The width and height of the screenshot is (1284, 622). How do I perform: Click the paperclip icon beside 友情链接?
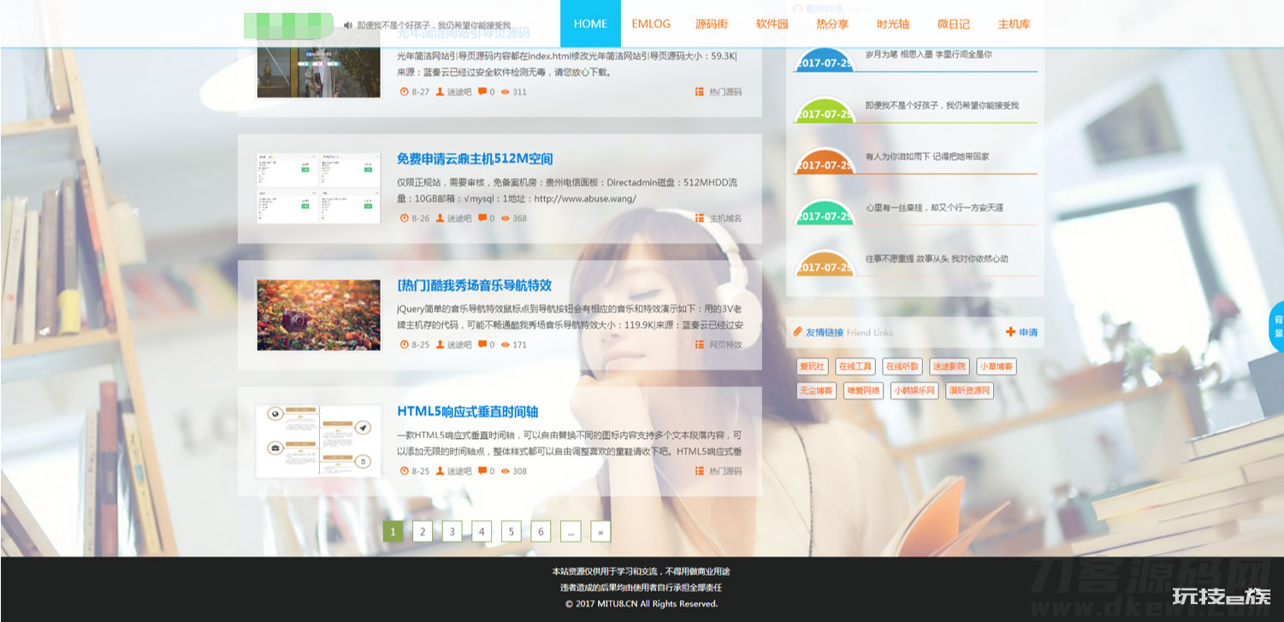(798, 332)
